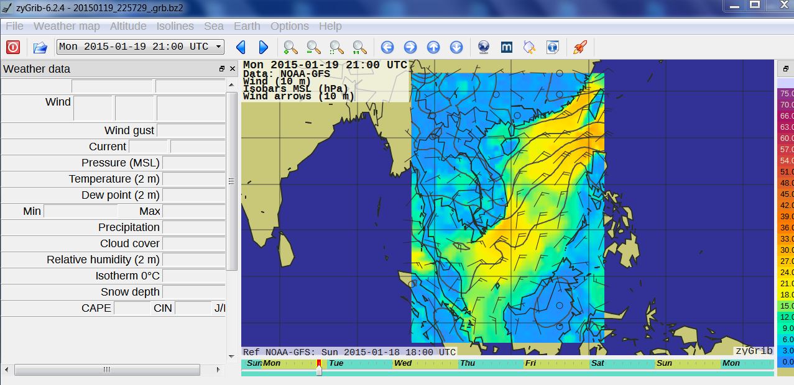Go to next forecast time step
The height and width of the screenshot is (385, 794).
(263, 47)
